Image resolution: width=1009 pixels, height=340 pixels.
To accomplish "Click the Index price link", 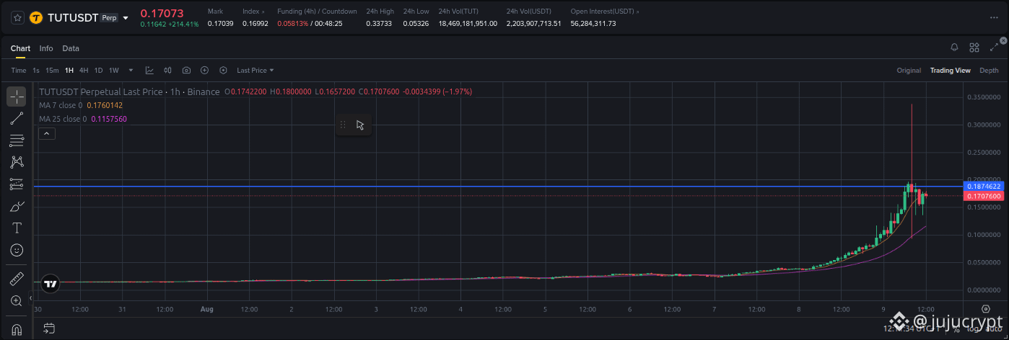I will (x=253, y=12).
